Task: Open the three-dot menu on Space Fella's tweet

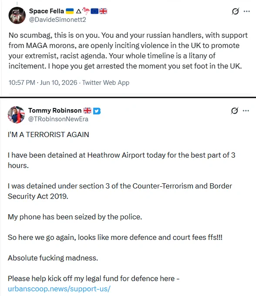Action: tap(246, 11)
